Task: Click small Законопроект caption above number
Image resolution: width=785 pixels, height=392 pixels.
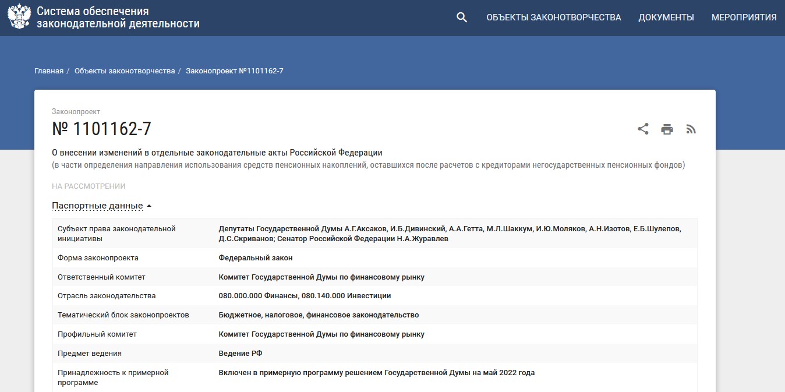Action: click(x=76, y=111)
